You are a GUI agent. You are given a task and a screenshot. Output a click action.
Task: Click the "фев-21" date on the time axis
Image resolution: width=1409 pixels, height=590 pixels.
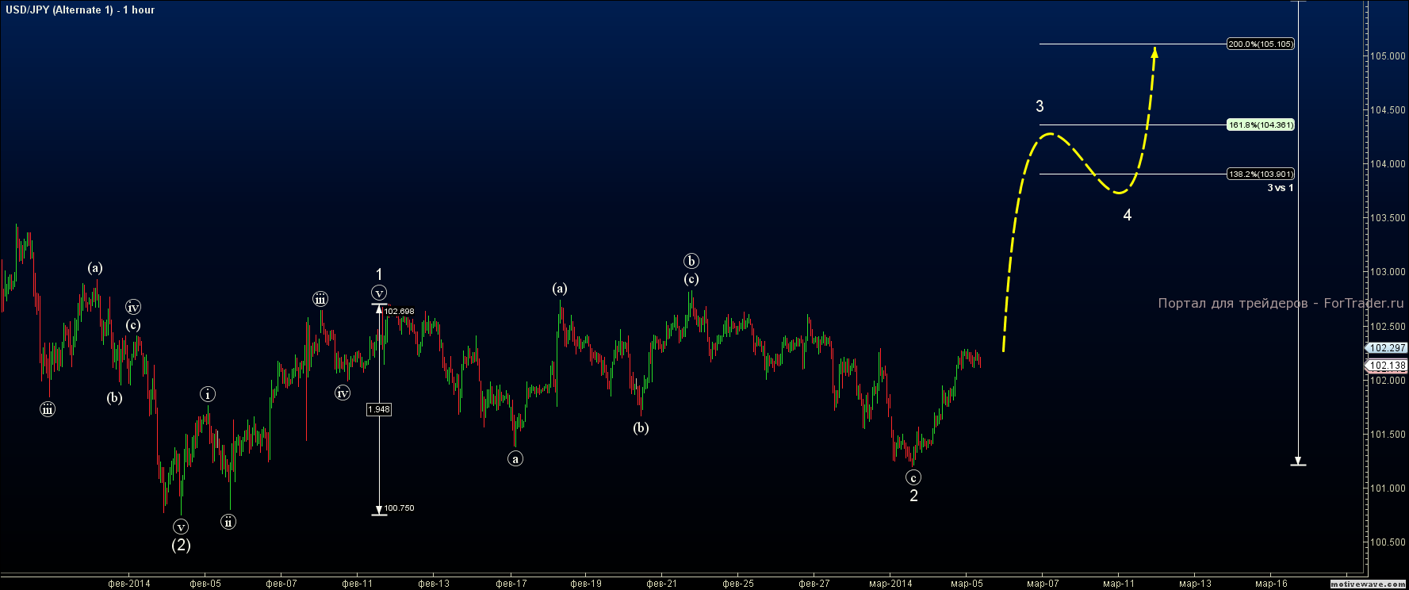click(x=662, y=584)
